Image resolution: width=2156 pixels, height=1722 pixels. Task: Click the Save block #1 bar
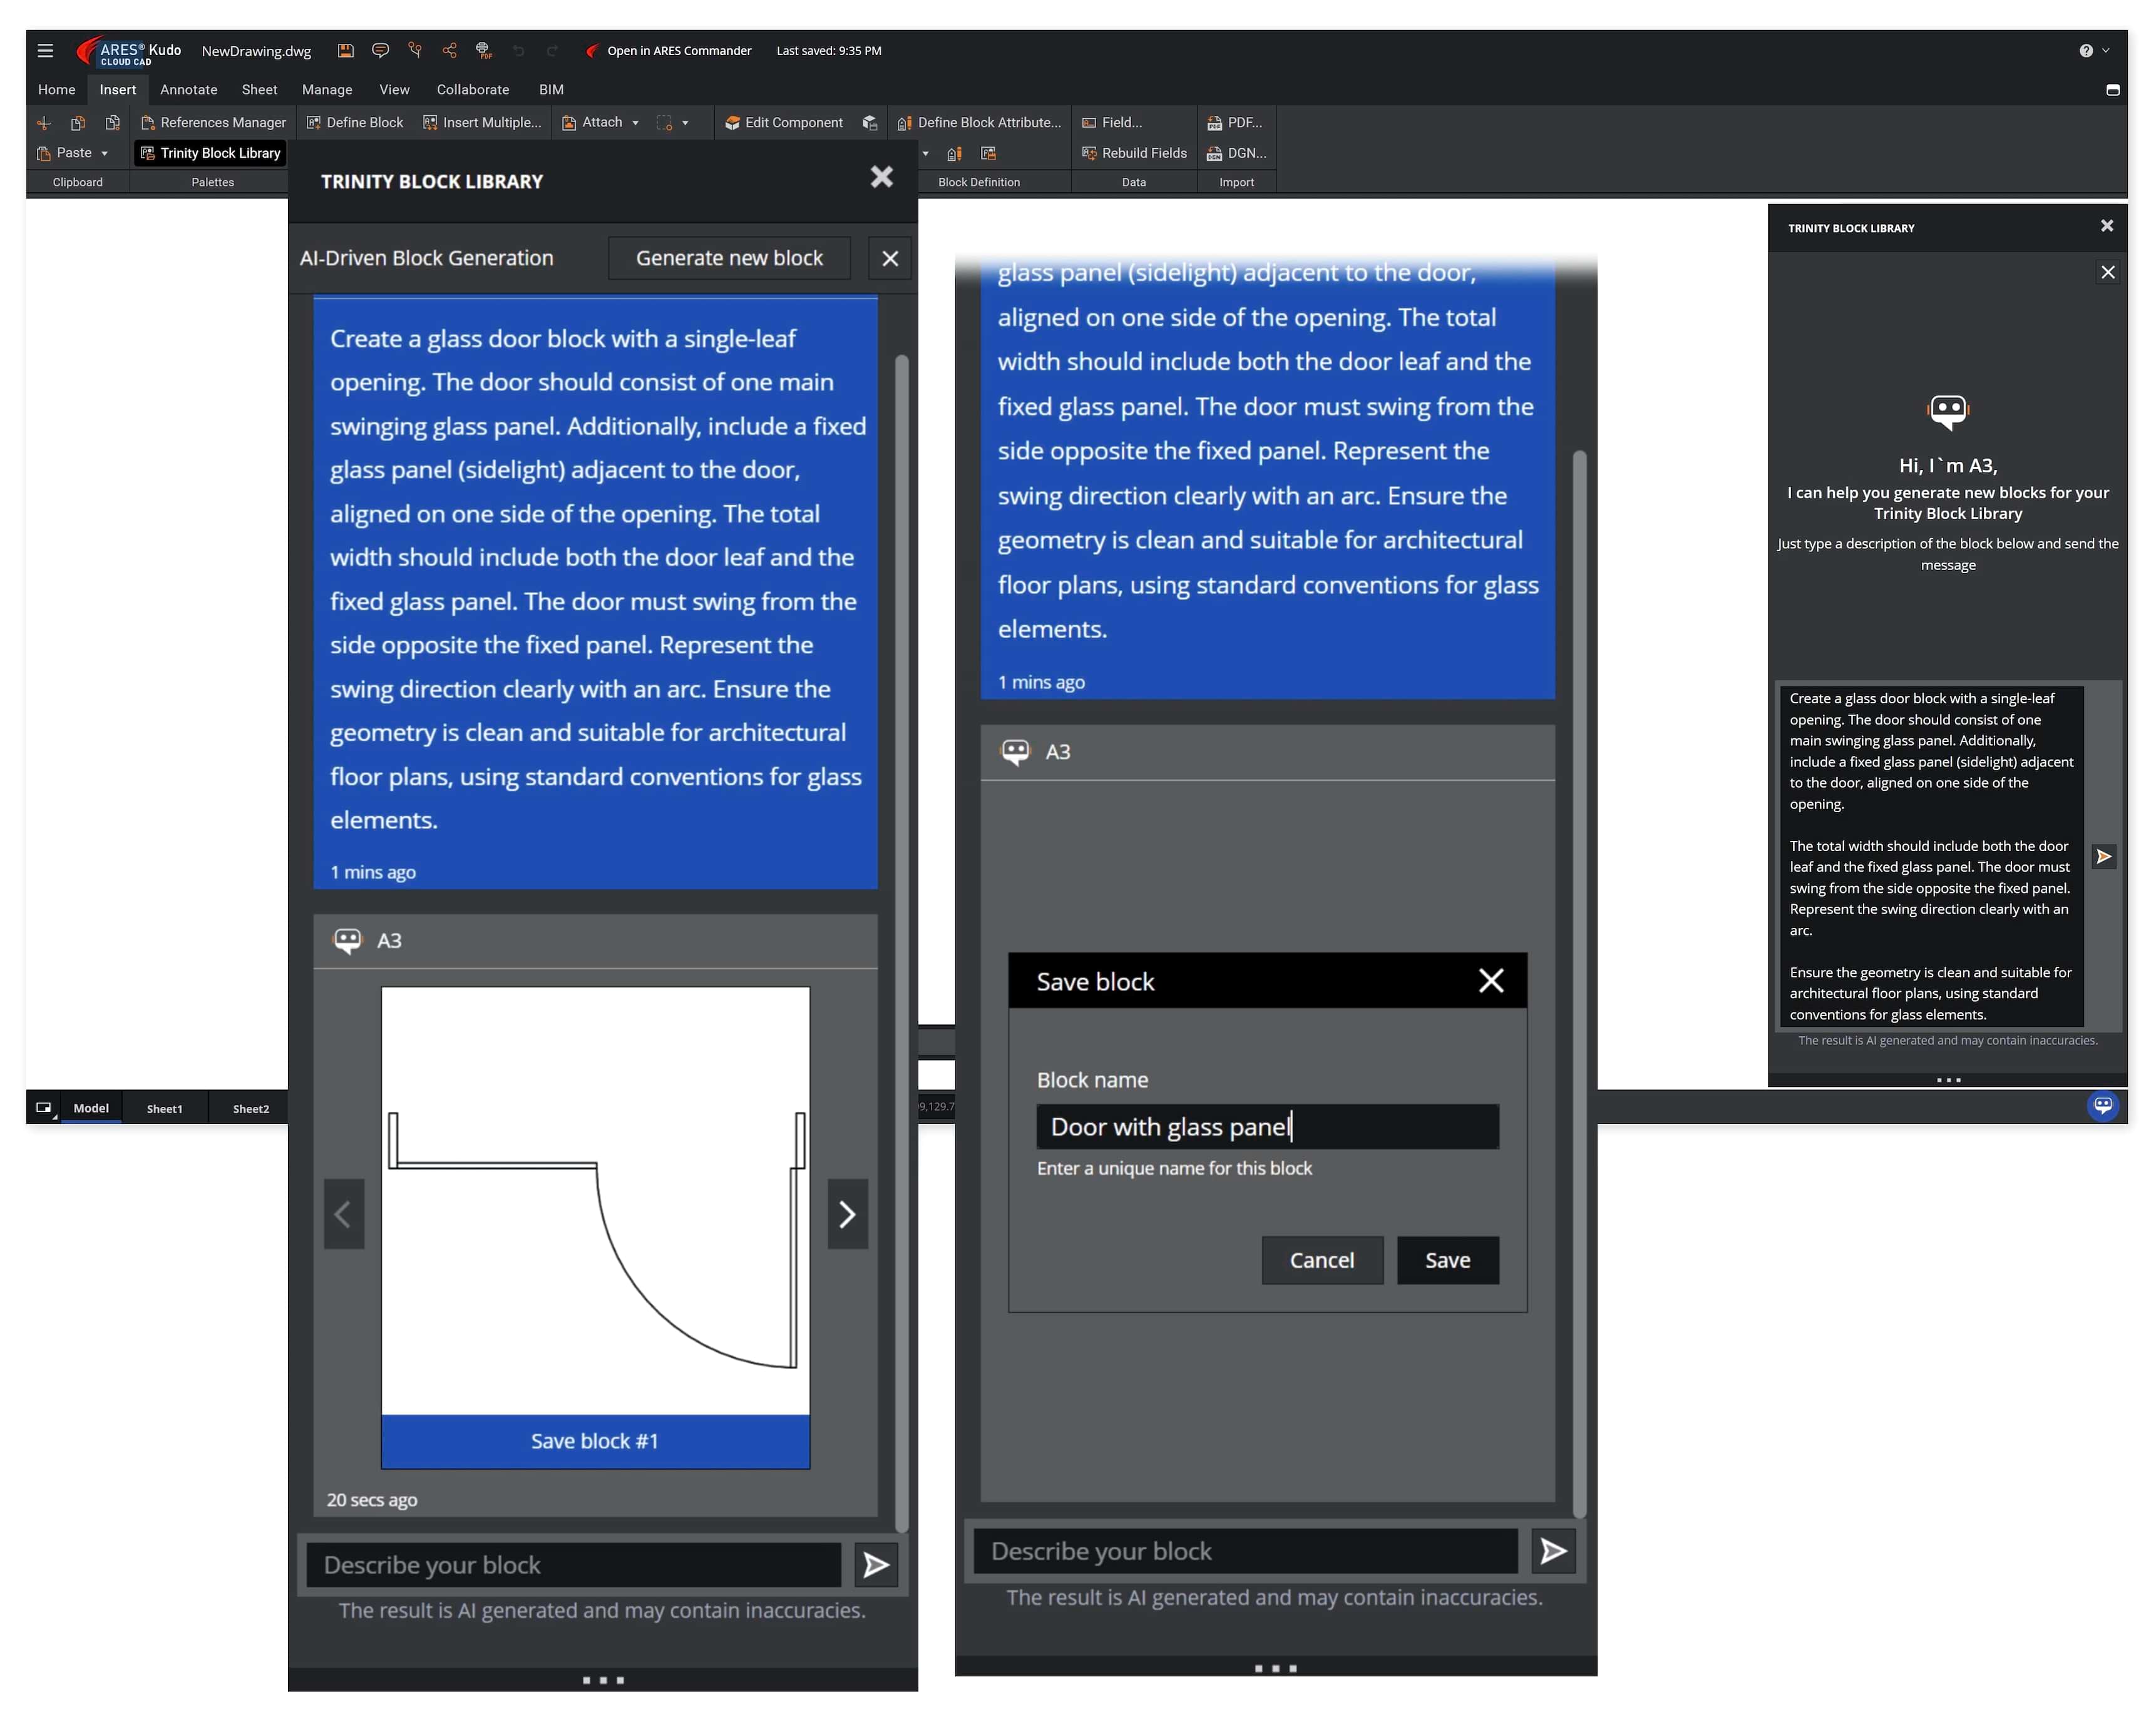click(595, 1441)
